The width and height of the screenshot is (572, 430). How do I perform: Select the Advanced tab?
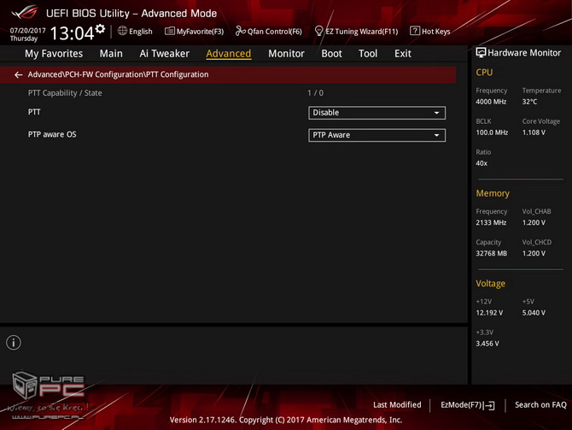(228, 54)
